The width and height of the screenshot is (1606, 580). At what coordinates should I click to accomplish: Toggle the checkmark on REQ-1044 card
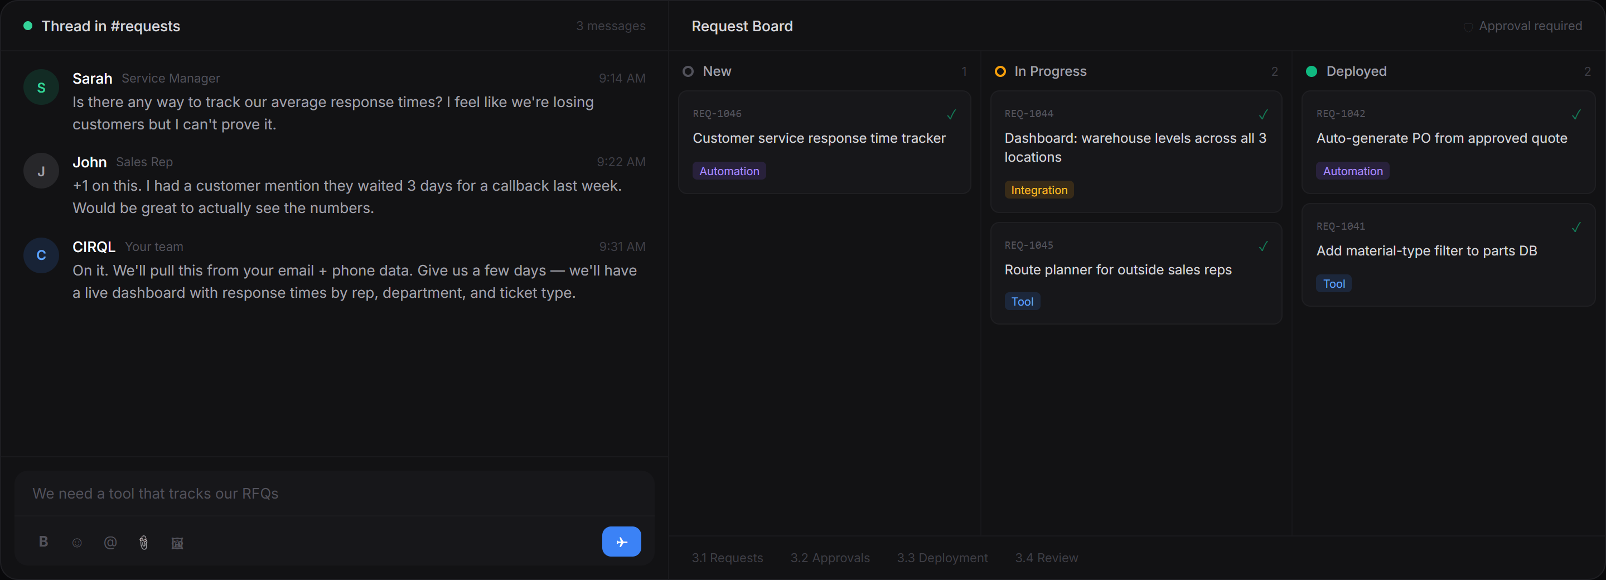tap(1263, 115)
